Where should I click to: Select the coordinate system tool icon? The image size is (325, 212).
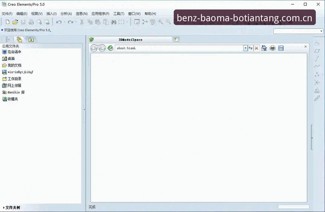pyautogui.click(x=317, y=82)
